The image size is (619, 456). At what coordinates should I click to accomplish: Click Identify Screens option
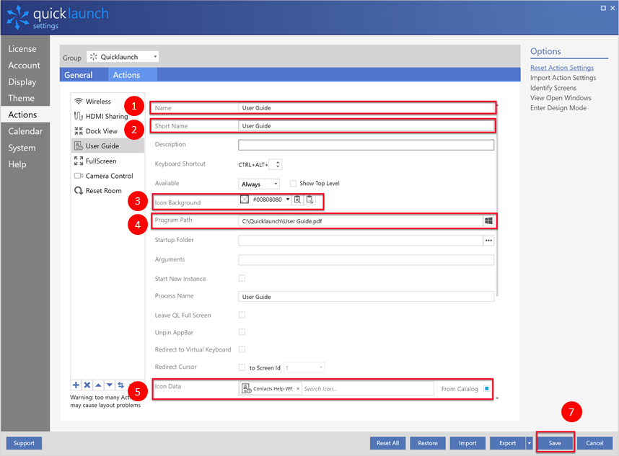553,88
